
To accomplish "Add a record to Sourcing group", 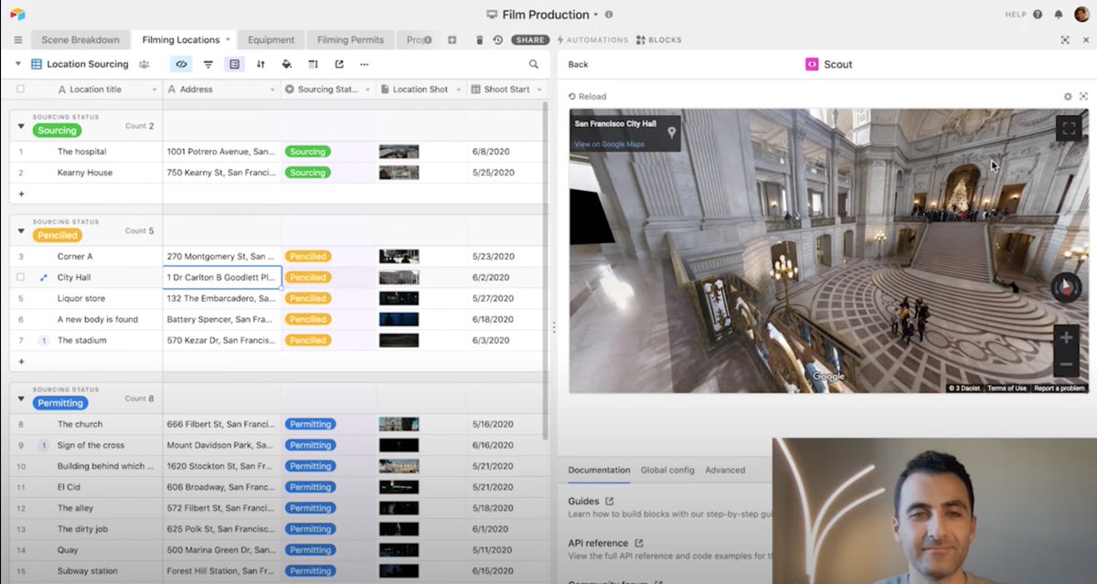I will [21, 194].
